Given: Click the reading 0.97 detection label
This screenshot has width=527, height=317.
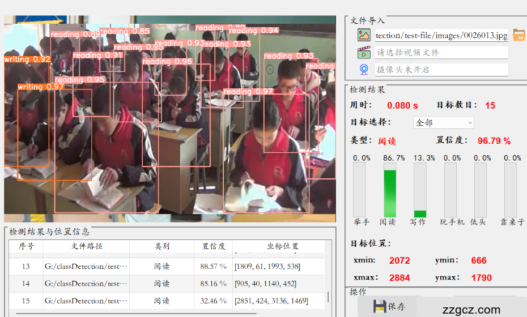Looking at the screenshot, I should click(248, 92).
